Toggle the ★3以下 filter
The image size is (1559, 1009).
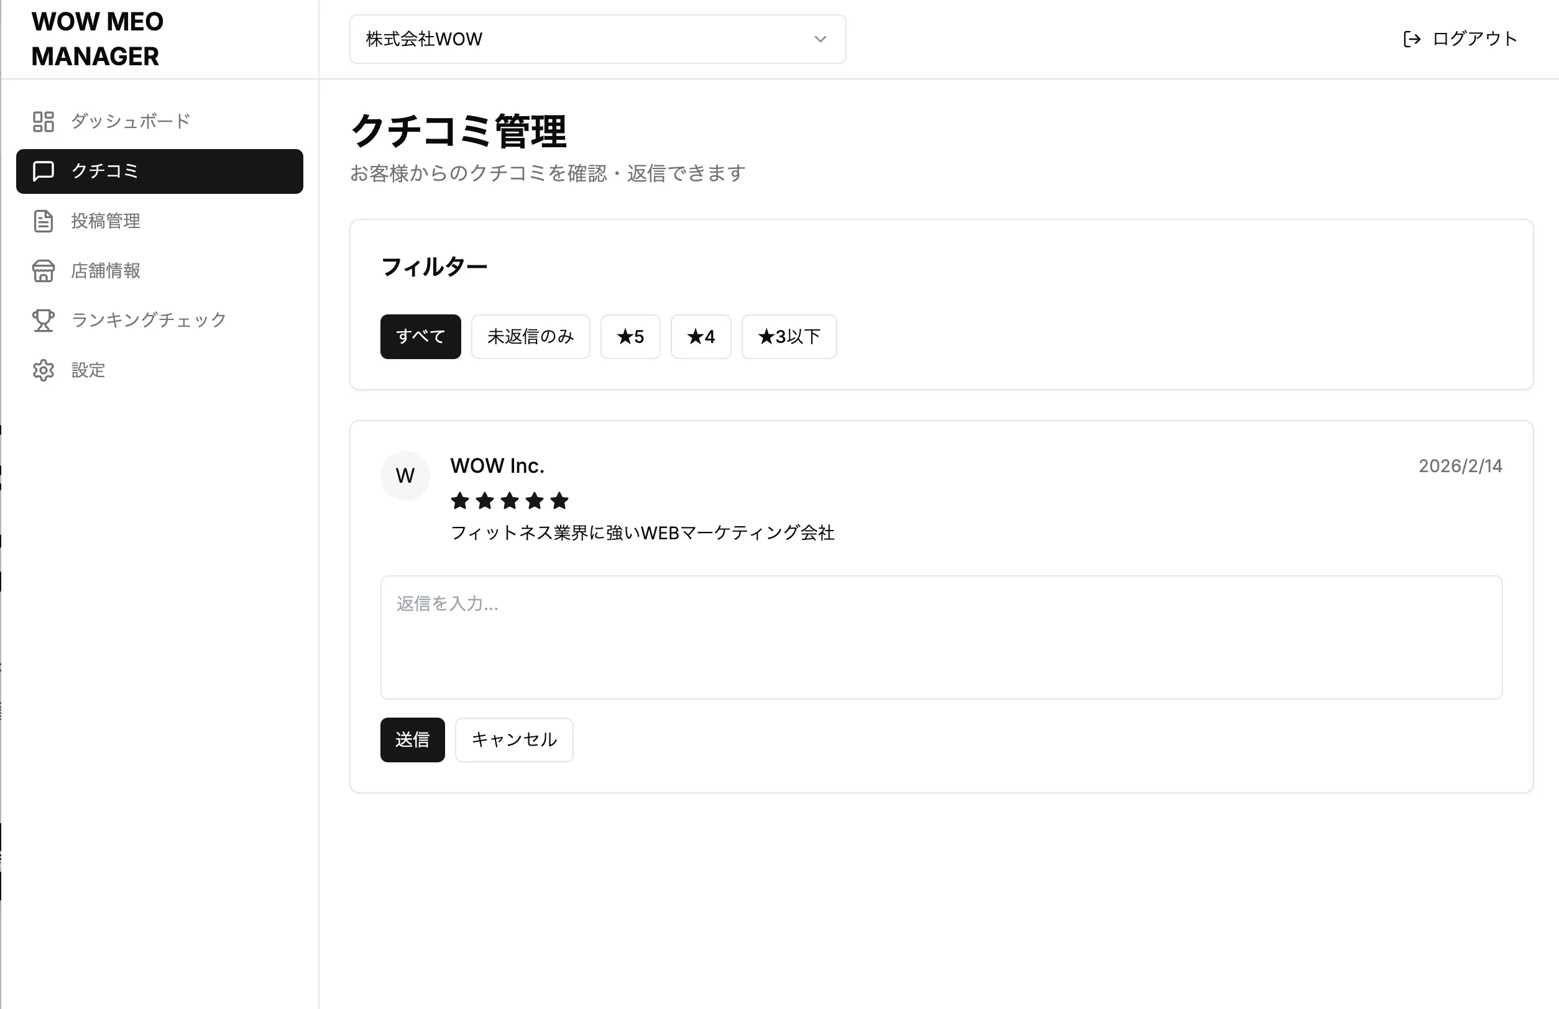[789, 337]
